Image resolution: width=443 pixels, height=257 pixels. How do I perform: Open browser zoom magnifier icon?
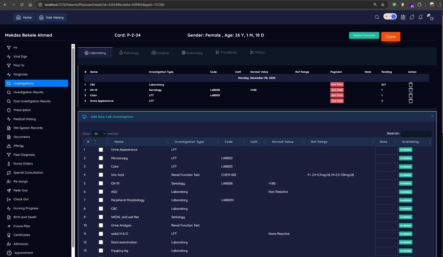click(x=375, y=5)
